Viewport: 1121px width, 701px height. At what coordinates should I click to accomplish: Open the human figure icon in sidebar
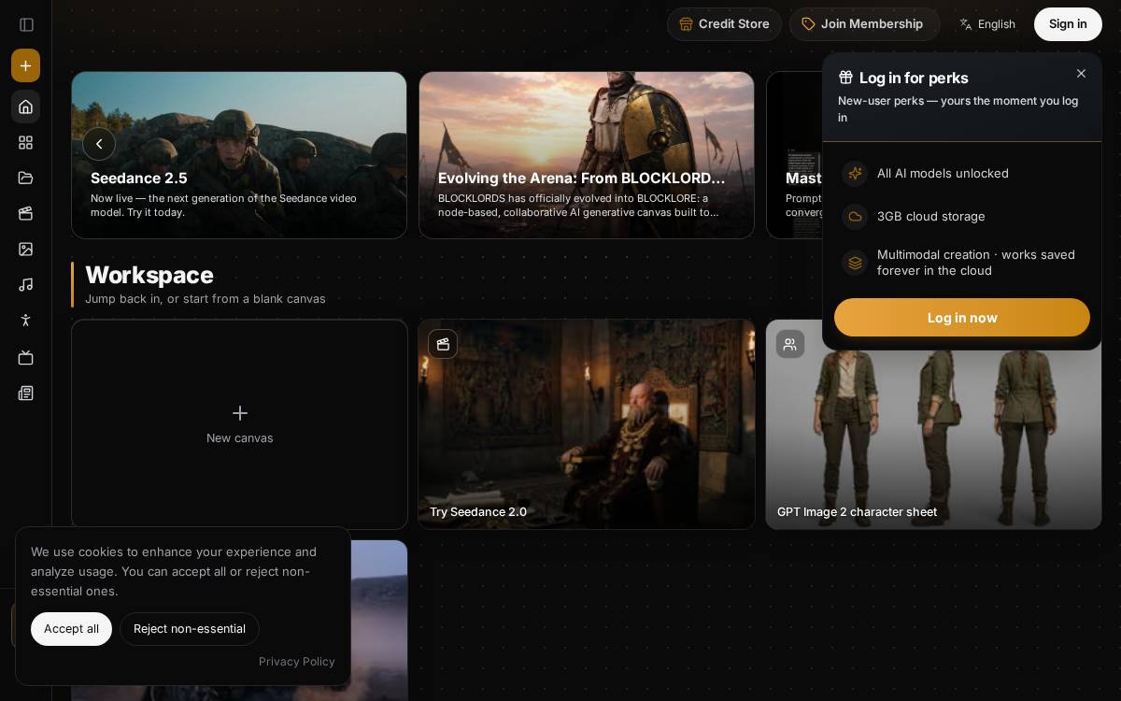(25, 320)
